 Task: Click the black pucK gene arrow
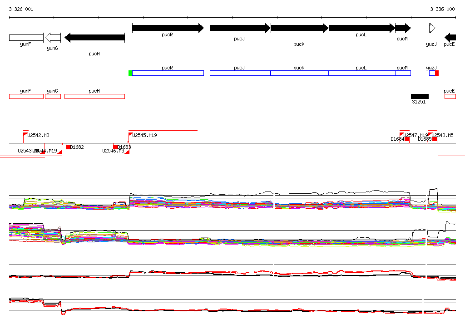(x=299, y=28)
